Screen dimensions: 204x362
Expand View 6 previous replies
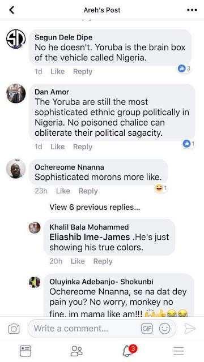click(x=95, y=208)
